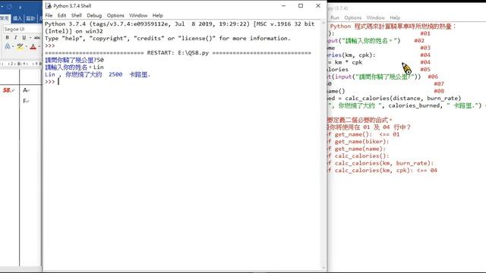Image resolution: width=486 pixels, height=273 pixels.
Task: Toggle Underline in Word ribbon
Action: click(24, 37)
